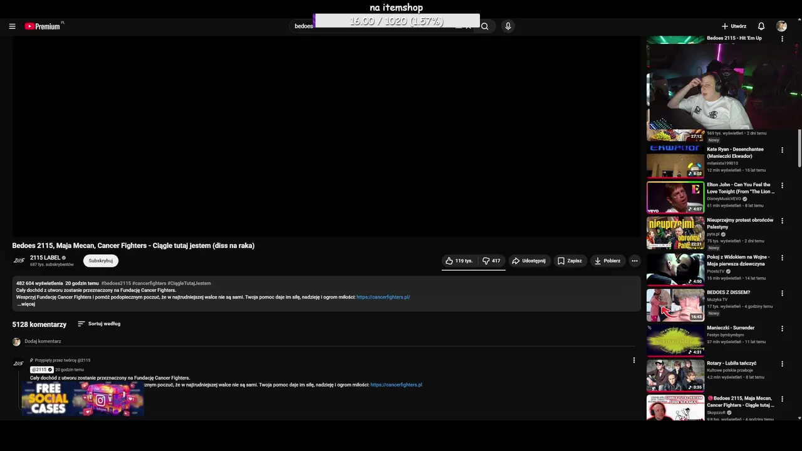The width and height of the screenshot is (802, 451).
Task: Open menu for Manieczki Surrender video
Action: point(782,328)
